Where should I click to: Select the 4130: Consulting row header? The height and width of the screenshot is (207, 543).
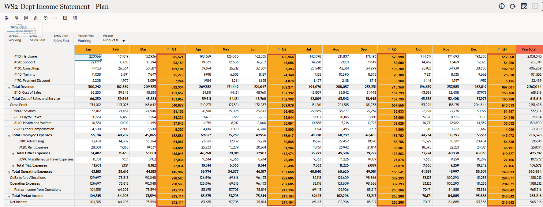[x=39, y=68]
